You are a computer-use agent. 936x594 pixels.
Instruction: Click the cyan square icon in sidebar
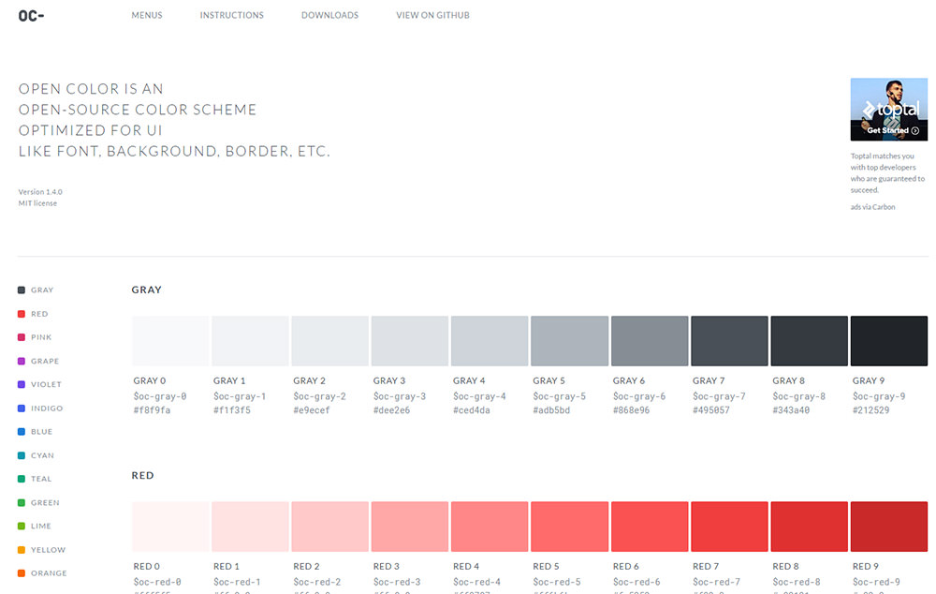pyautogui.click(x=22, y=455)
